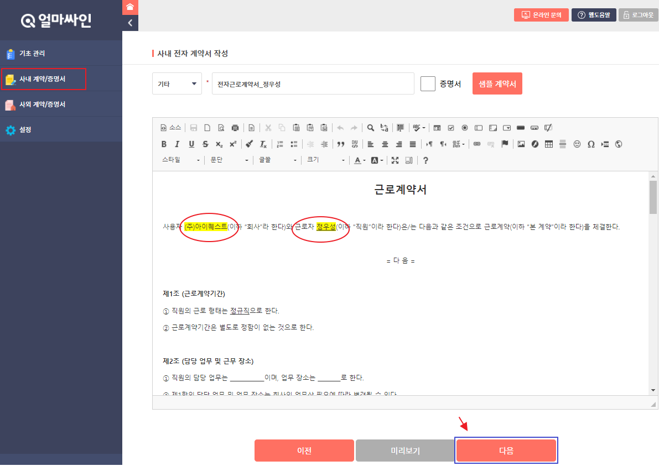
Task: Insert an anchor with flag icon
Action: coord(505,144)
